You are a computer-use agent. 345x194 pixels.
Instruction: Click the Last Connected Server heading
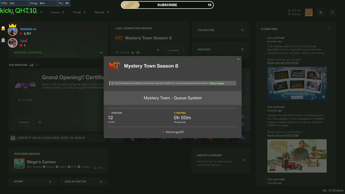click(x=134, y=28)
